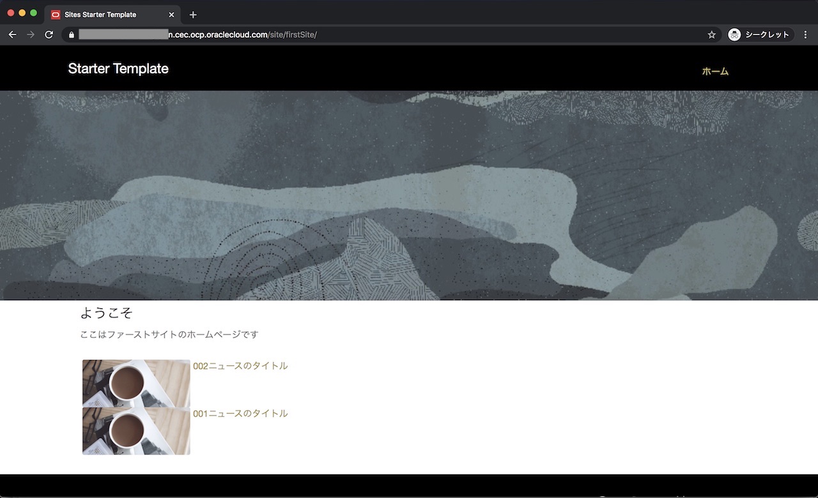Screen dimensions: 818x498
Task: Minimize the window with yellow button
Action: click(22, 13)
